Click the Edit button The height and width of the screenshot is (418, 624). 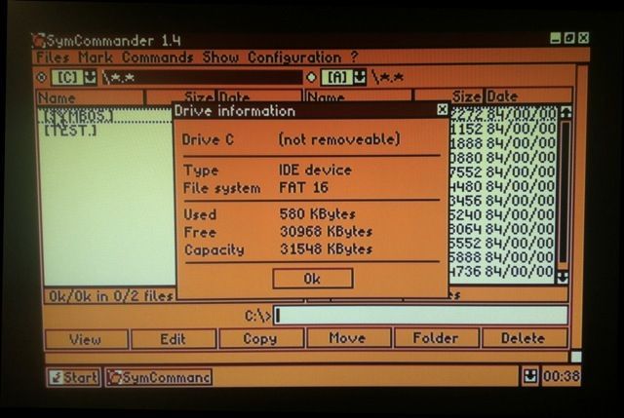tap(174, 339)
